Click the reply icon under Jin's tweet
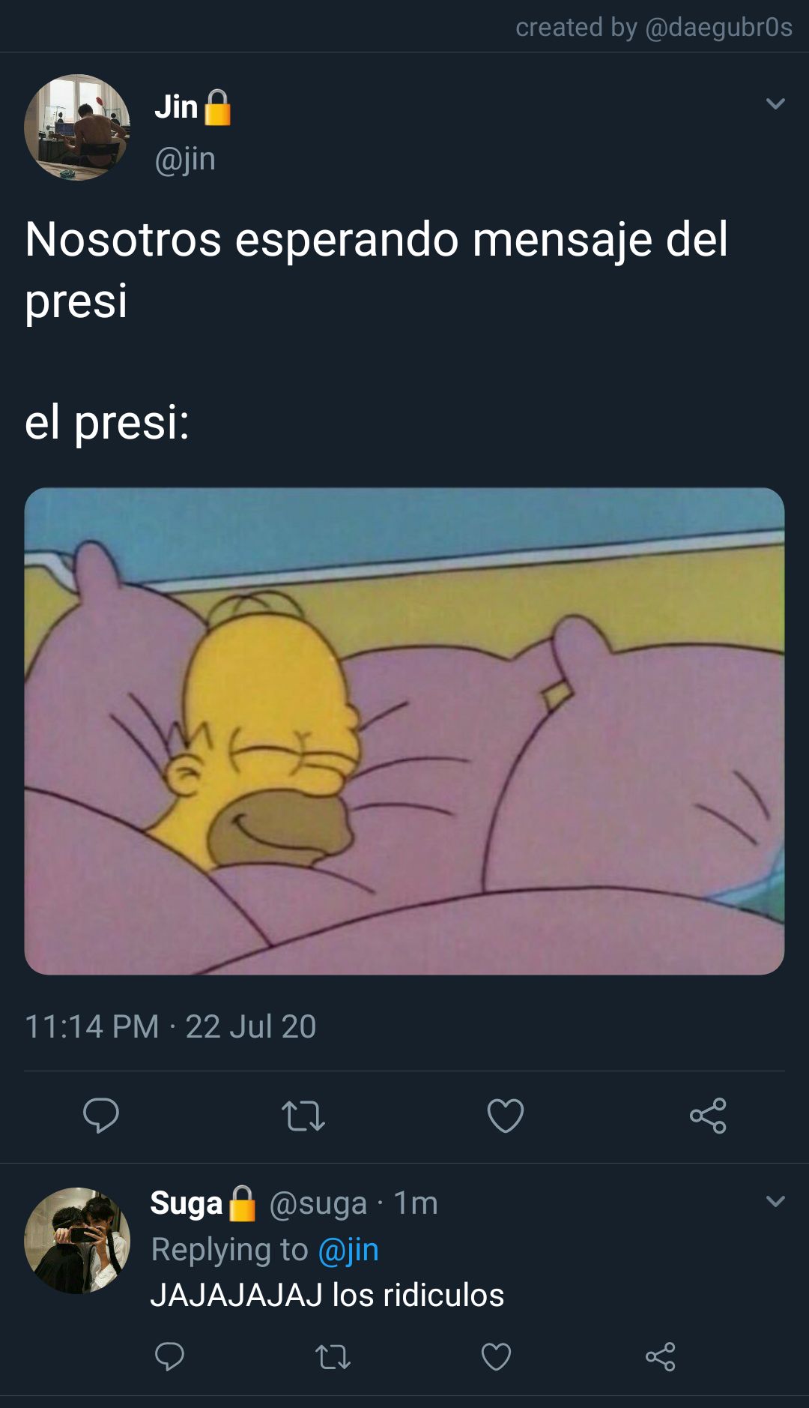The image size is (809, 1408). coord(101,1115)
